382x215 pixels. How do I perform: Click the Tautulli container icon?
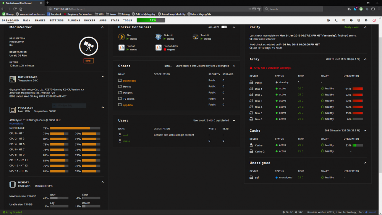195,37
